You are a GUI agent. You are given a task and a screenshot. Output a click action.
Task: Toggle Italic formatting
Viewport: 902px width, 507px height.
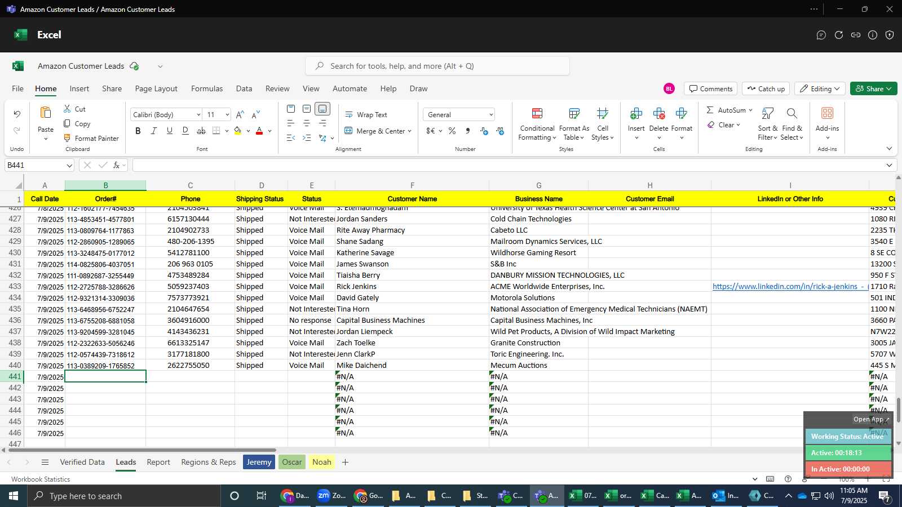coord(153,131)
